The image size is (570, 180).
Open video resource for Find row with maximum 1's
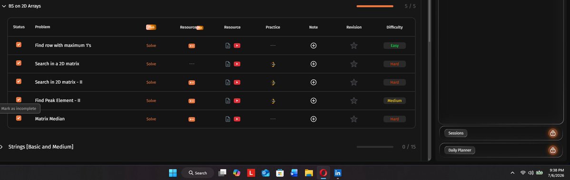[237, 46]
